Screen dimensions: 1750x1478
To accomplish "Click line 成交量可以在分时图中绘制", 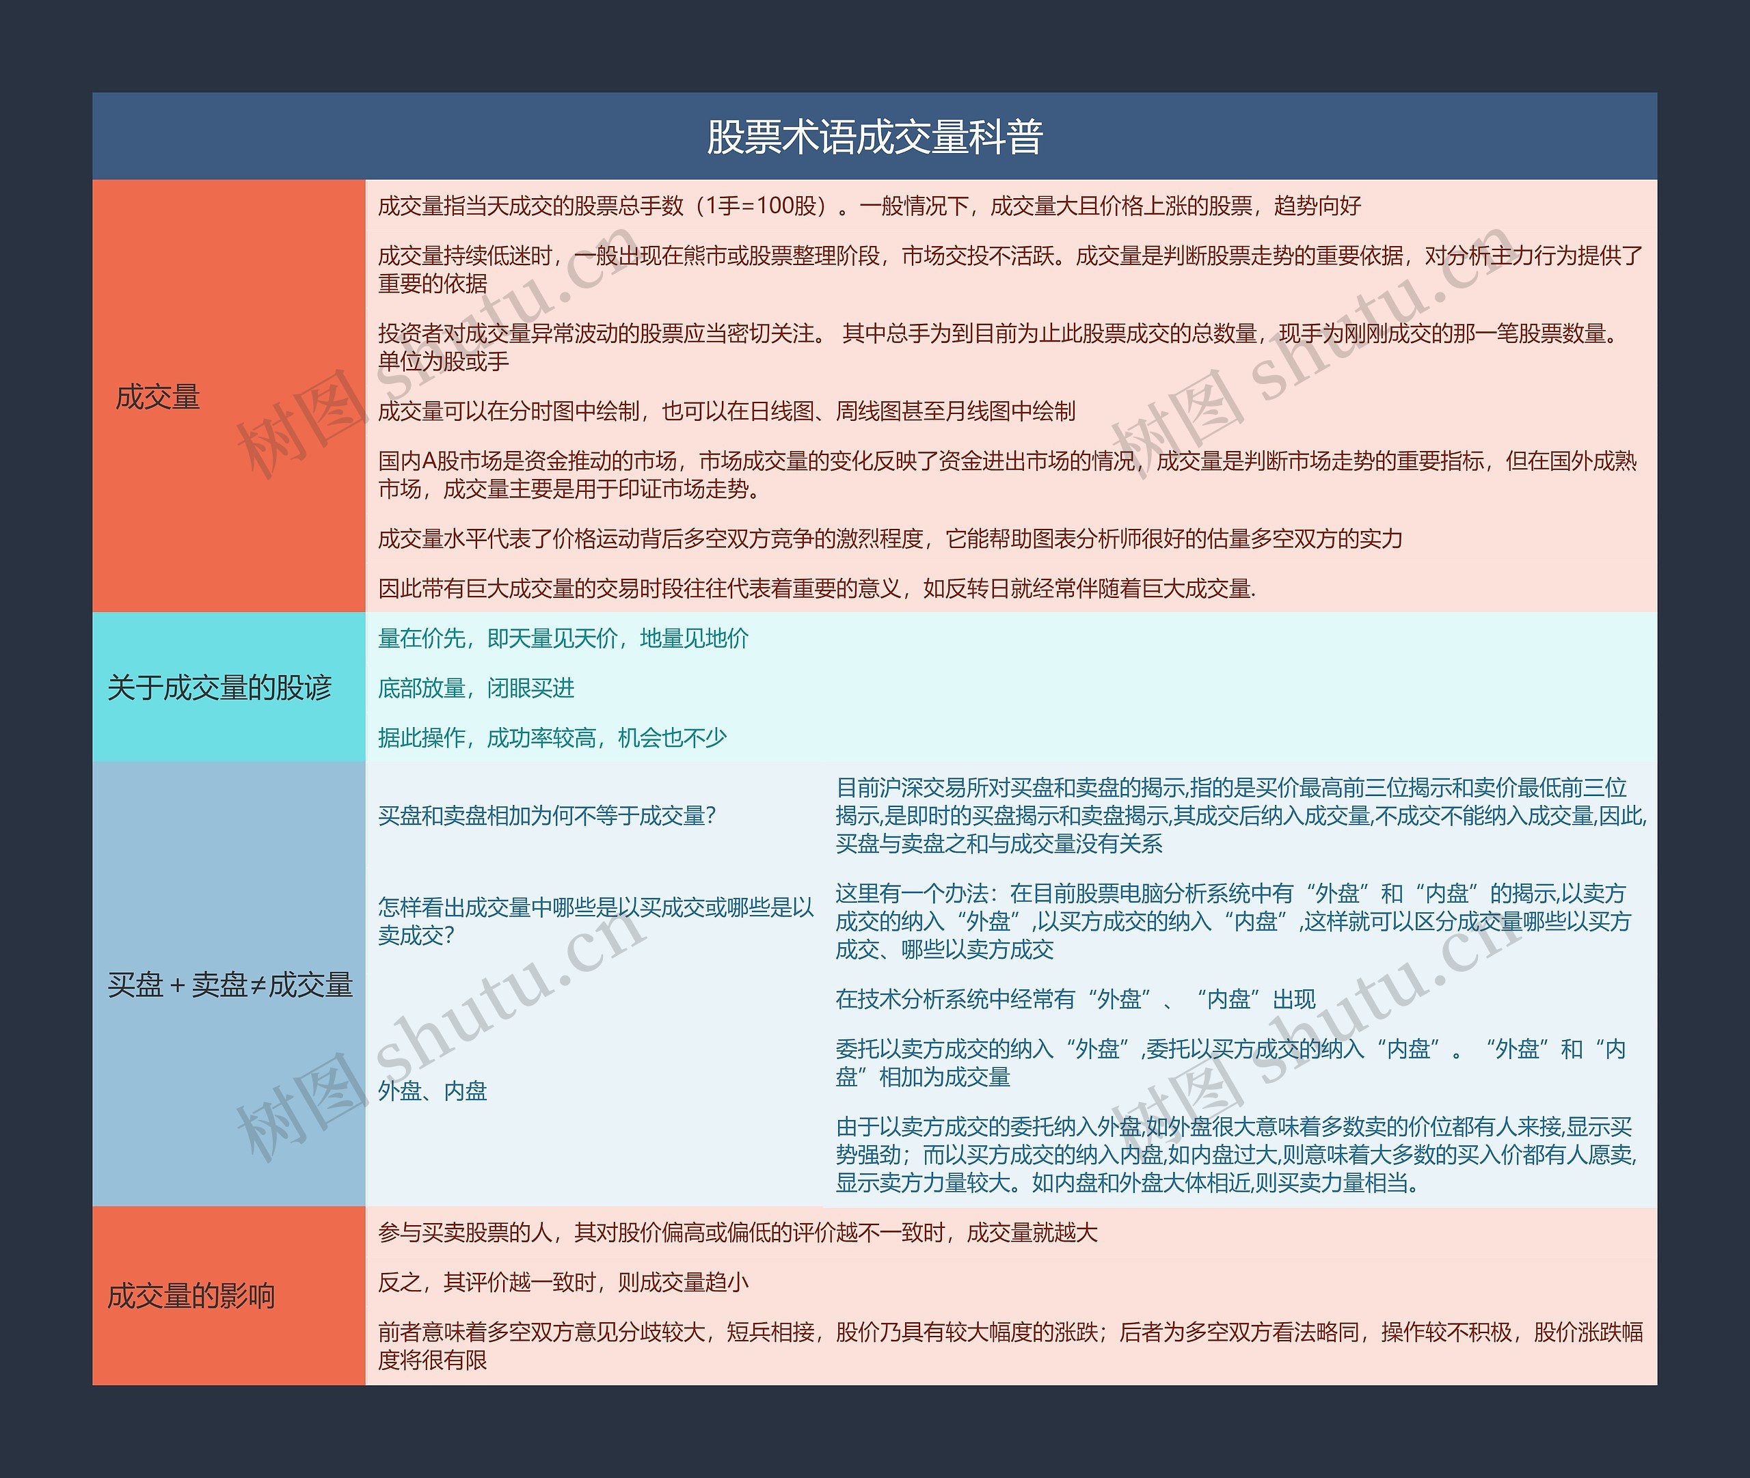I will pyautogui.click(x=727, y=411).
